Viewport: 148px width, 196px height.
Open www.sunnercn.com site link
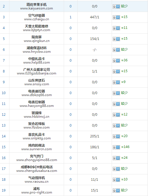coord(37,149)
